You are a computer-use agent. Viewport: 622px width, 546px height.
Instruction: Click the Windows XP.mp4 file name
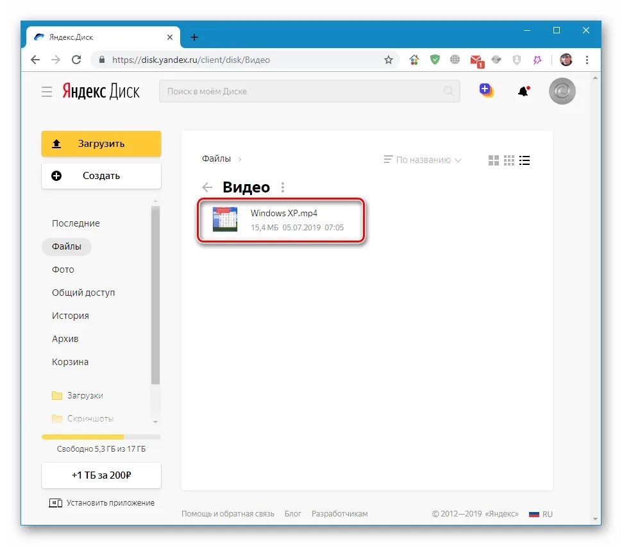coord(284,213)
